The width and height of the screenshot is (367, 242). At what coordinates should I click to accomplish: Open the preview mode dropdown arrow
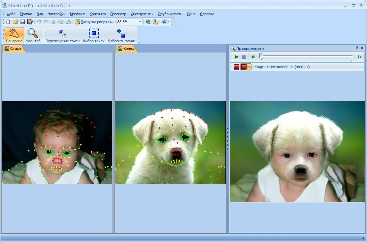click(x=249, y=67)
